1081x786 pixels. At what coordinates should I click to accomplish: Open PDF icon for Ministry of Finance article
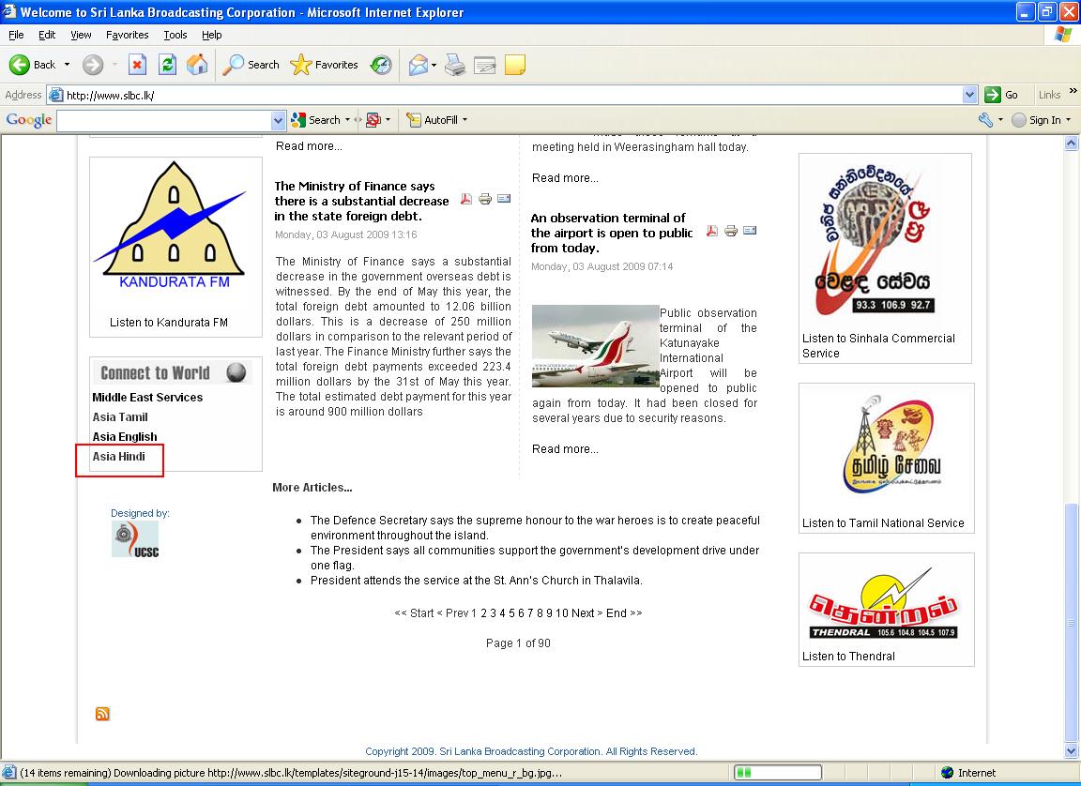466,199
